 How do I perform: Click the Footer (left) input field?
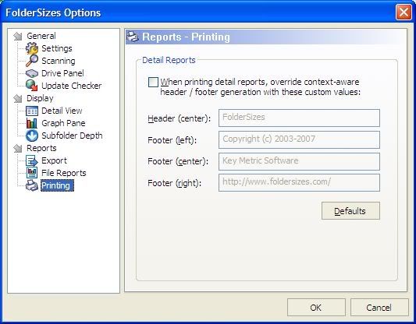(x=299, y=139)
